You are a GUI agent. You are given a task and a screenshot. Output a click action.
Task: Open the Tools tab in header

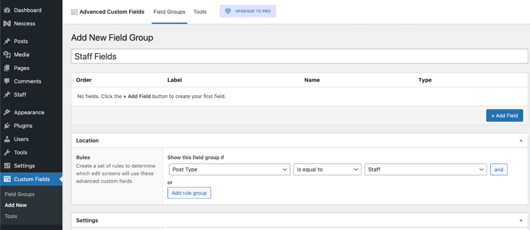(x=200, y=11)
